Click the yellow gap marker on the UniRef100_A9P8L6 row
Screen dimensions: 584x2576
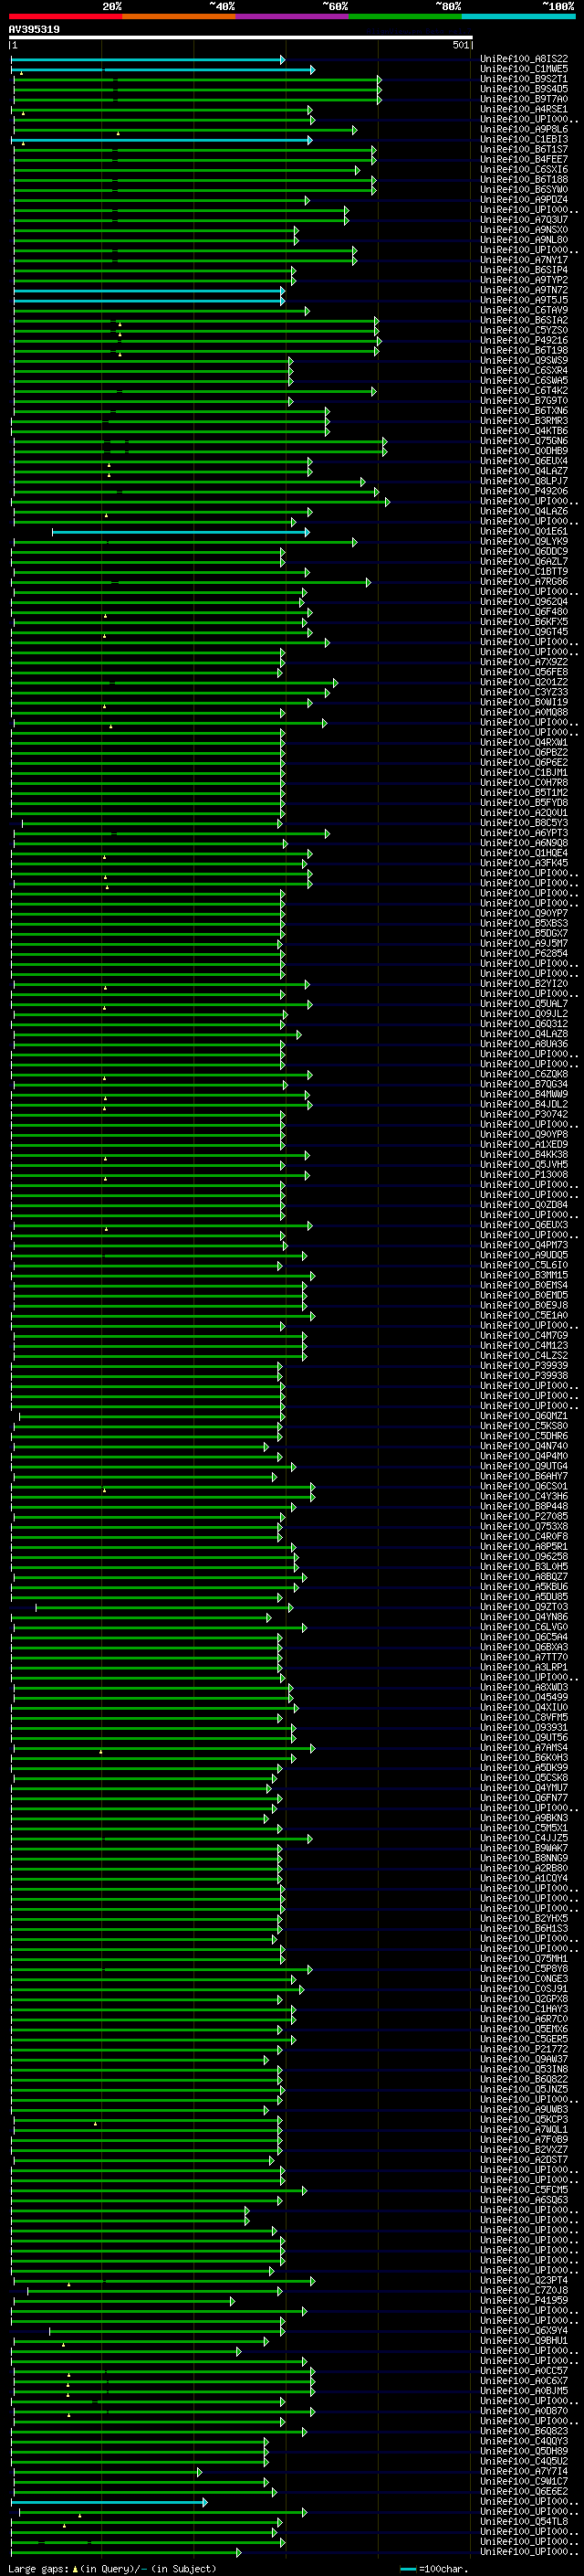tap(118, 133)
